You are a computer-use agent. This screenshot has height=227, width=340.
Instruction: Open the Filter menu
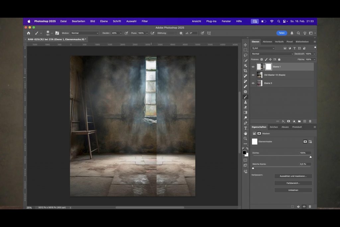[145, 21]
